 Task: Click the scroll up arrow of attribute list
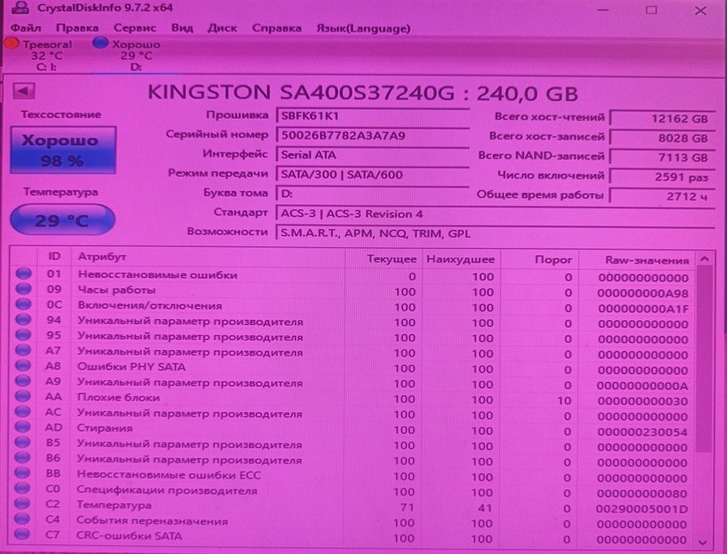704,258
